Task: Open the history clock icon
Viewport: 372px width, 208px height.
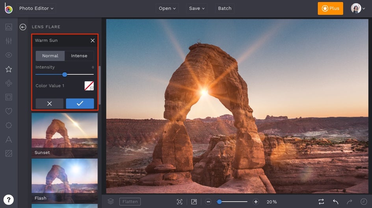Action: 364,202
